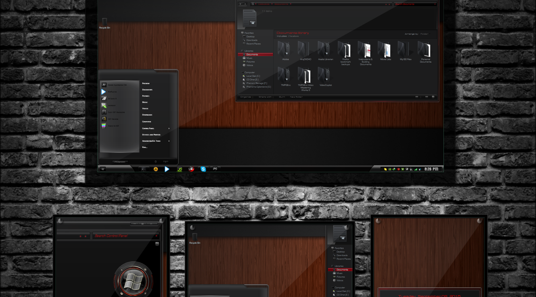This screenshot has width=536, height=297.
Task: Click Burn in the Explorer toolbar
Action: (282, 97)
